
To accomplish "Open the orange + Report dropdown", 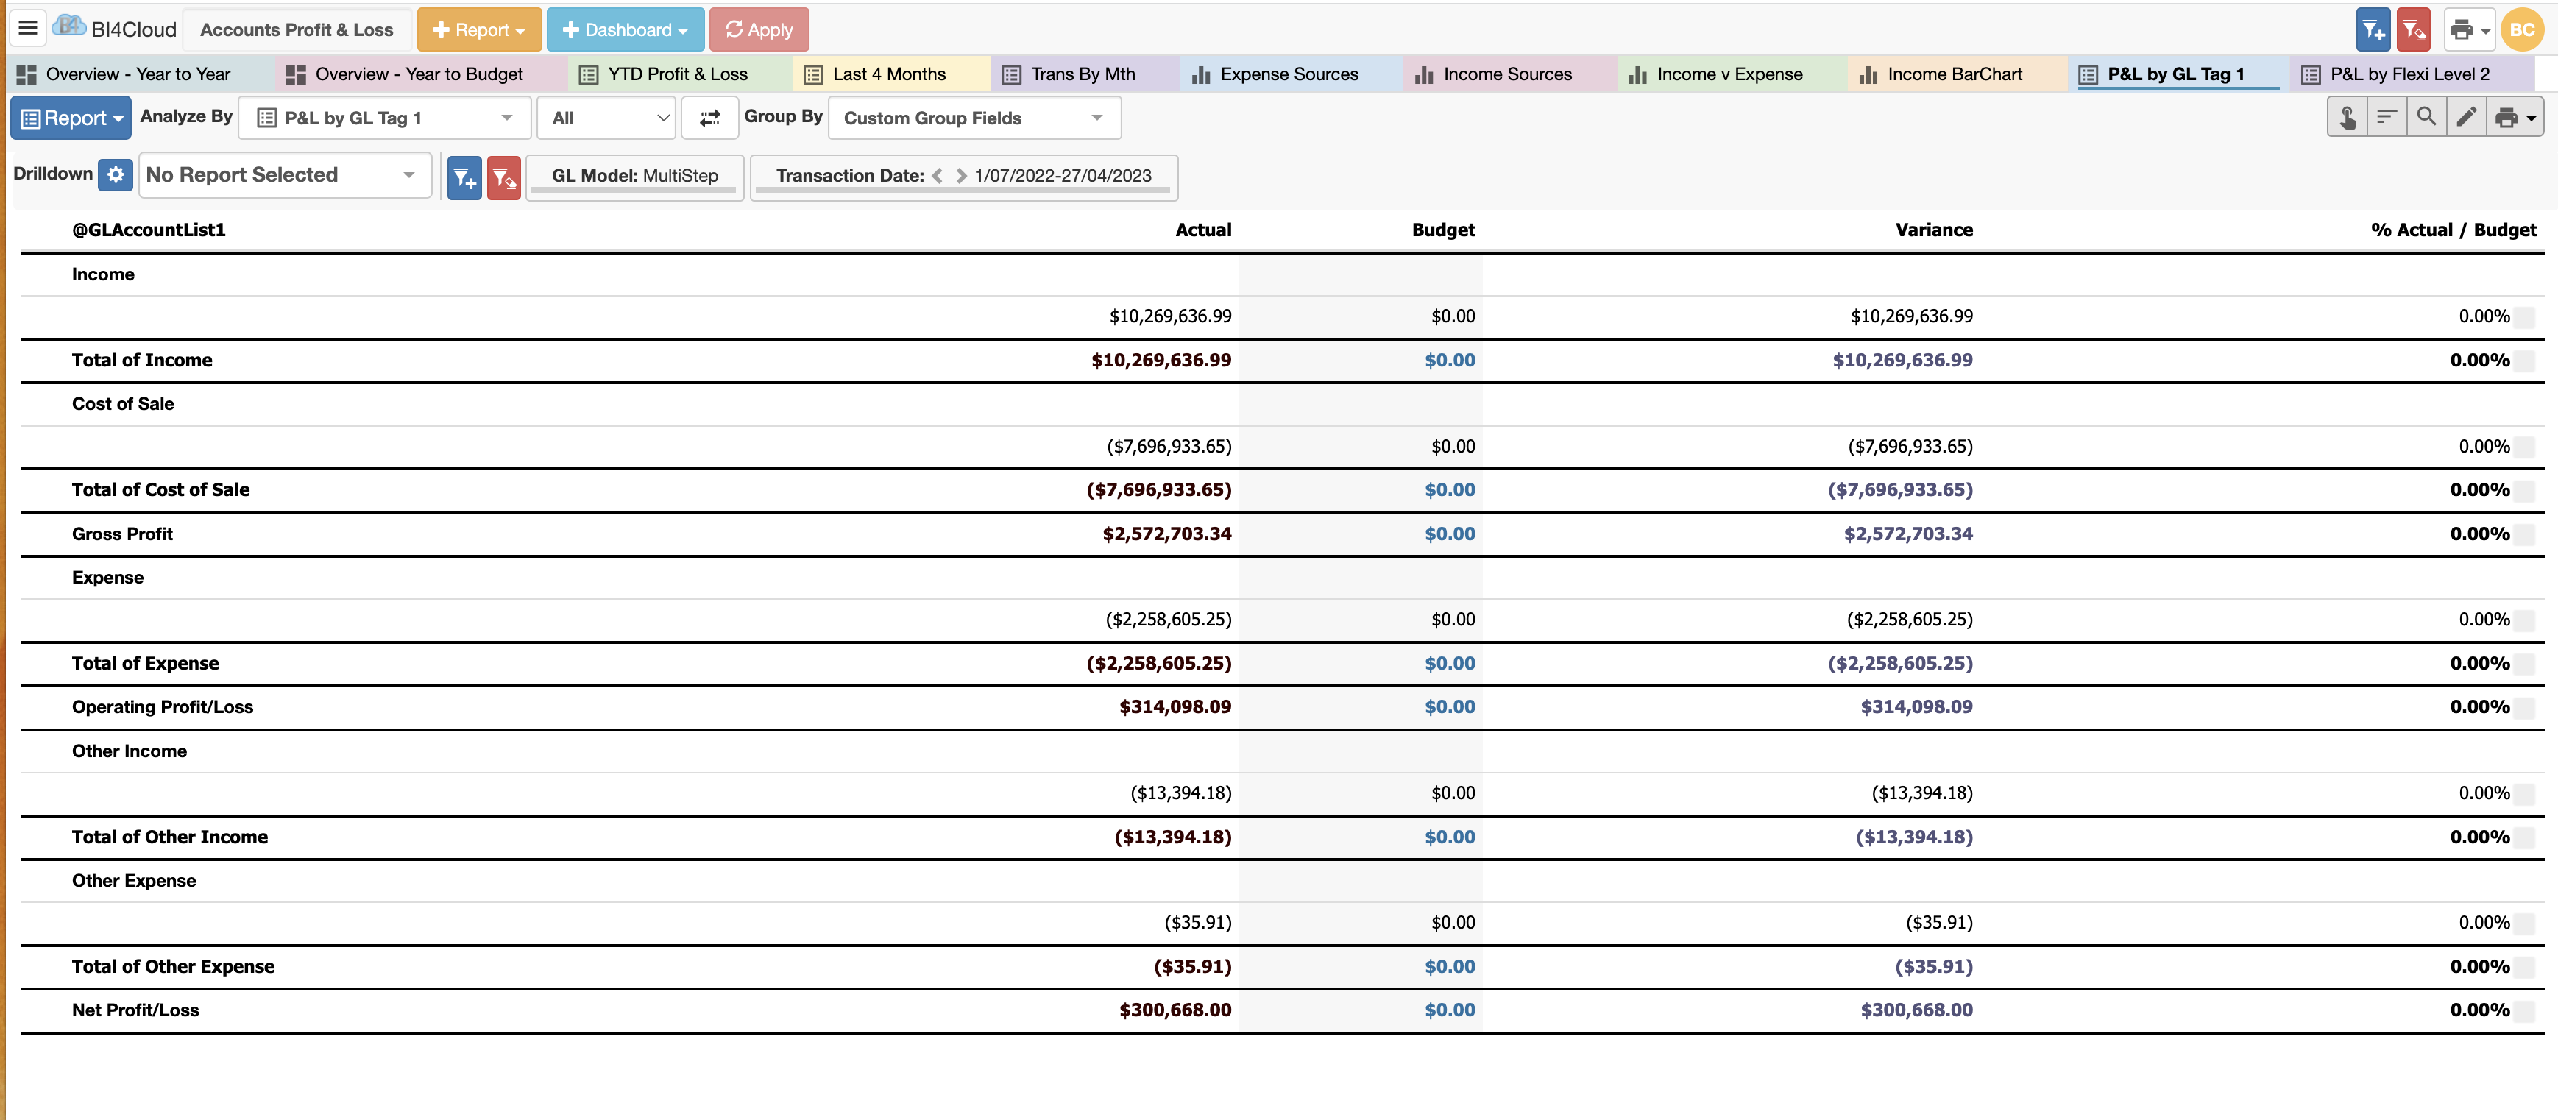I will [480, 29].
